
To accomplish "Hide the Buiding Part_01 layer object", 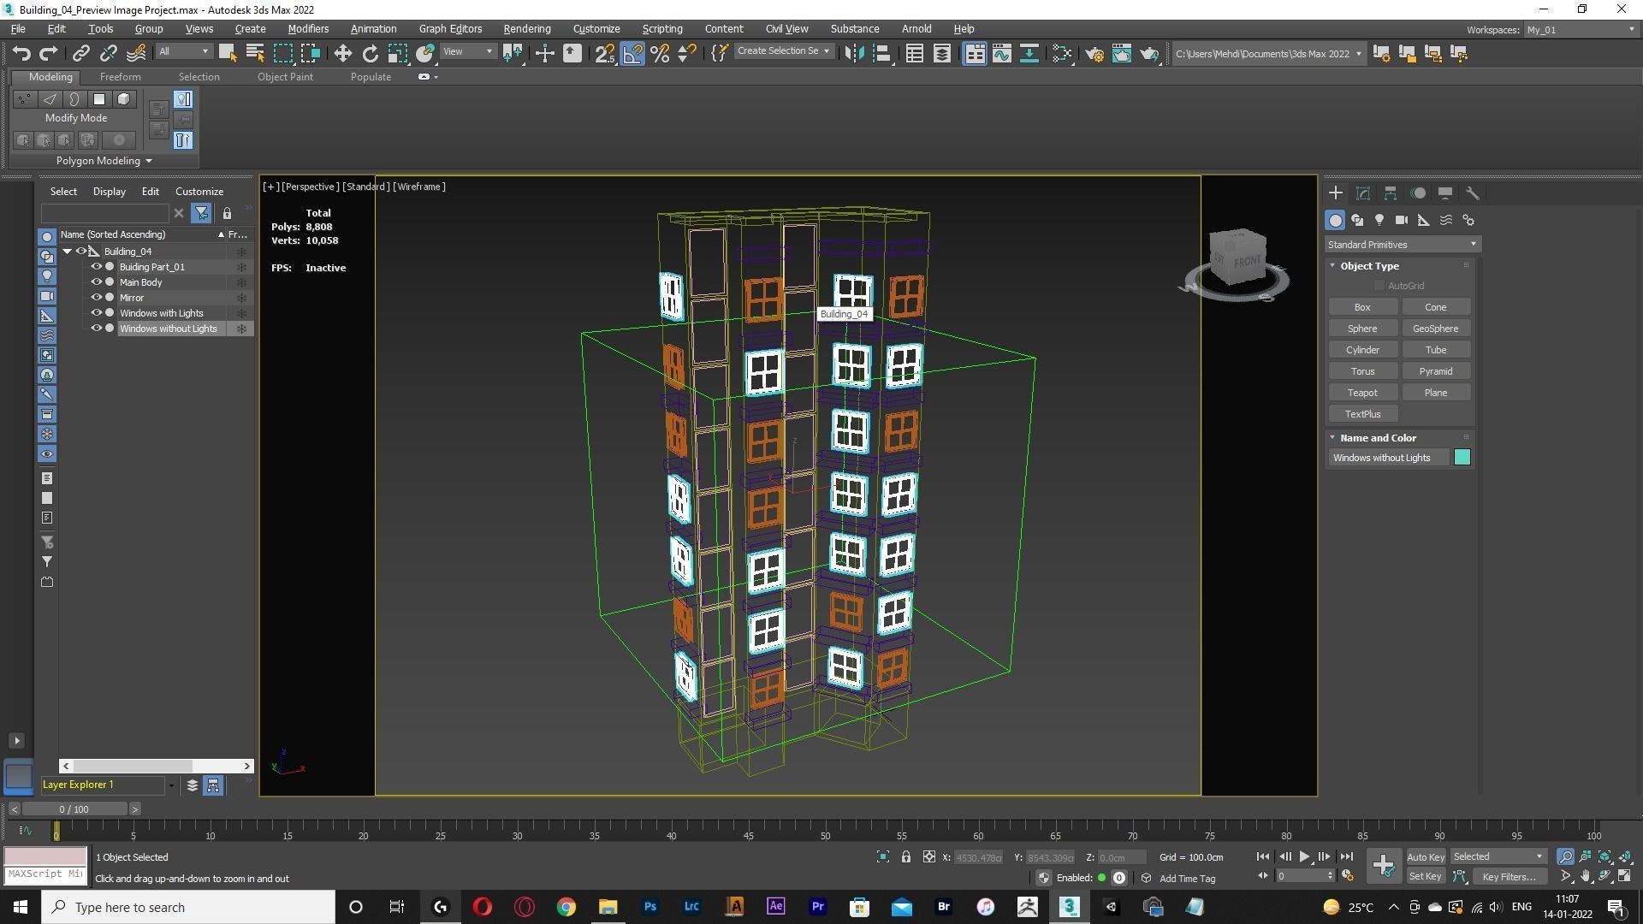I will point(96,267).
